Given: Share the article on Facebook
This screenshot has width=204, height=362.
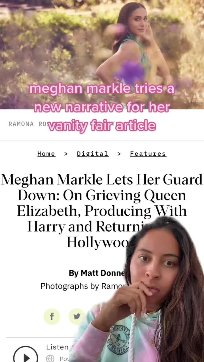Looking at the screenshot, I should pos(52,316).
